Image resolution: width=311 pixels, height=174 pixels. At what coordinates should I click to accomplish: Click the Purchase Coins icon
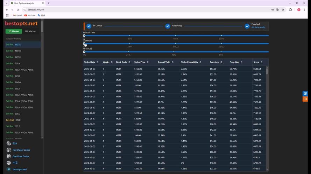pos(8,150)
